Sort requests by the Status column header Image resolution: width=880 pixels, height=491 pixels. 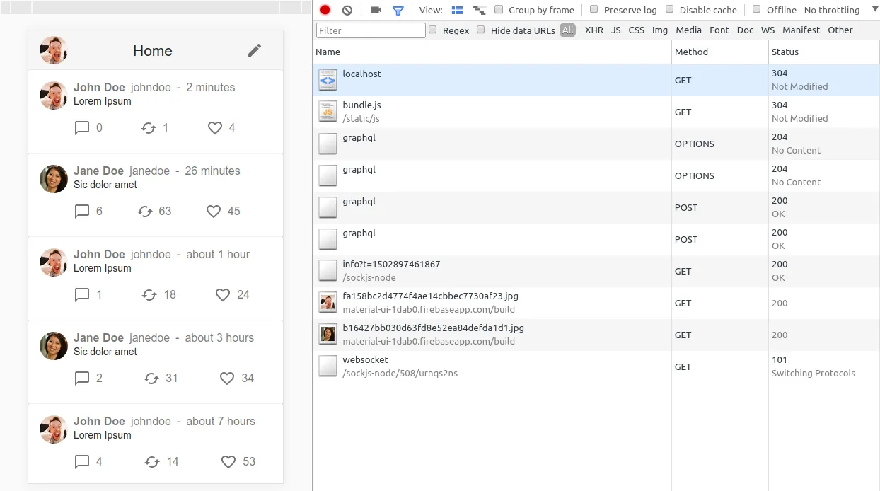[x=785, y=52]
